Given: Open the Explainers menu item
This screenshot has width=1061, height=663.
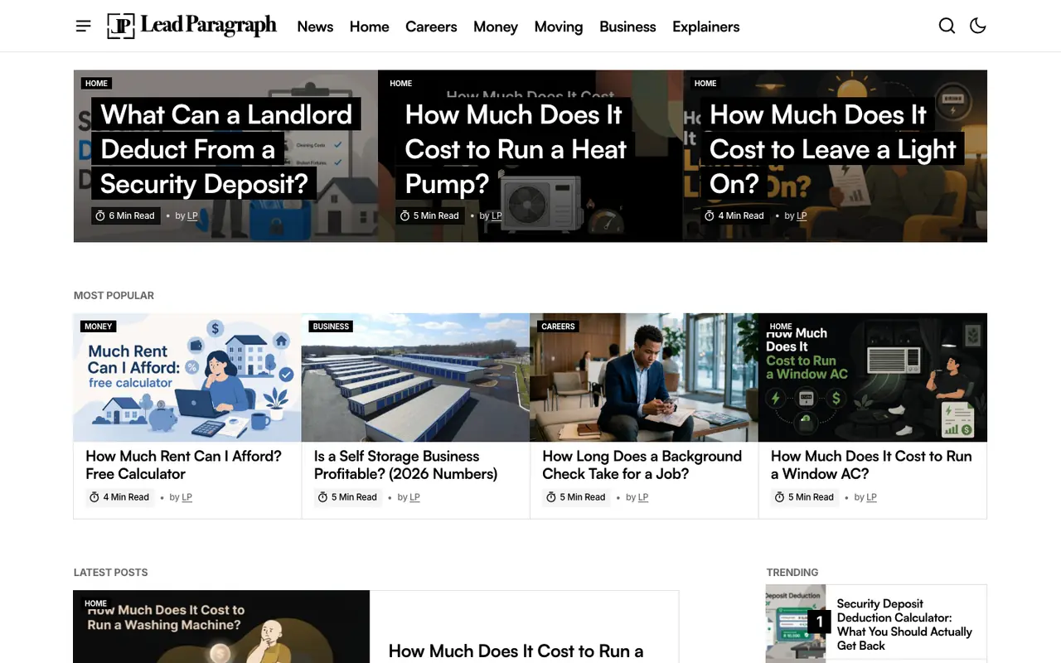Looking at the screenshot, I should [706, 27].
